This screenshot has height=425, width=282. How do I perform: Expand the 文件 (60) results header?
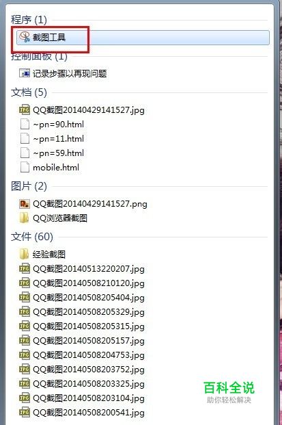32,237
